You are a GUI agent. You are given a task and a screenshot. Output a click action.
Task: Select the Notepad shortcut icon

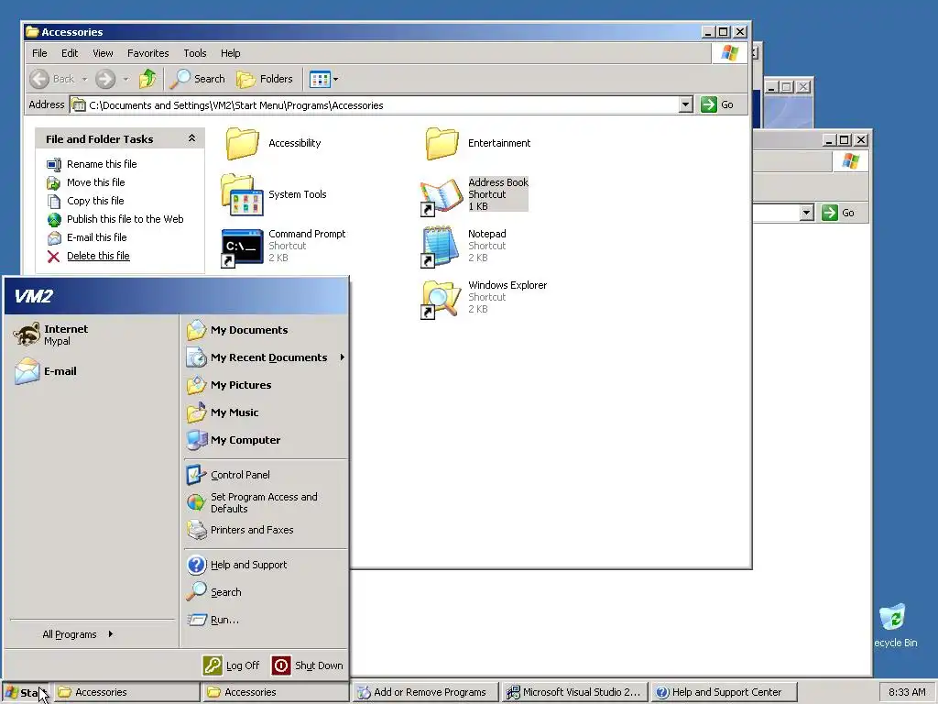pos(440,246)
